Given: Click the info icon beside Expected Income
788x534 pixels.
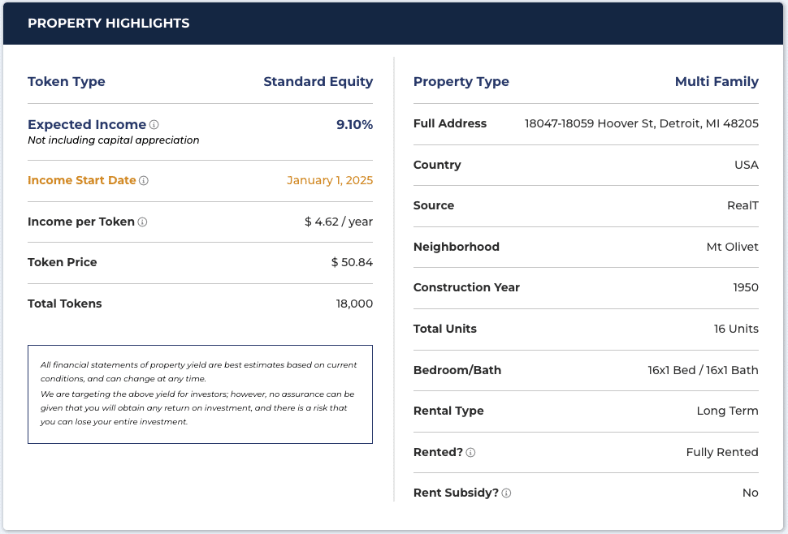Looking at the screenshot, I should click(x=154, y=125).
